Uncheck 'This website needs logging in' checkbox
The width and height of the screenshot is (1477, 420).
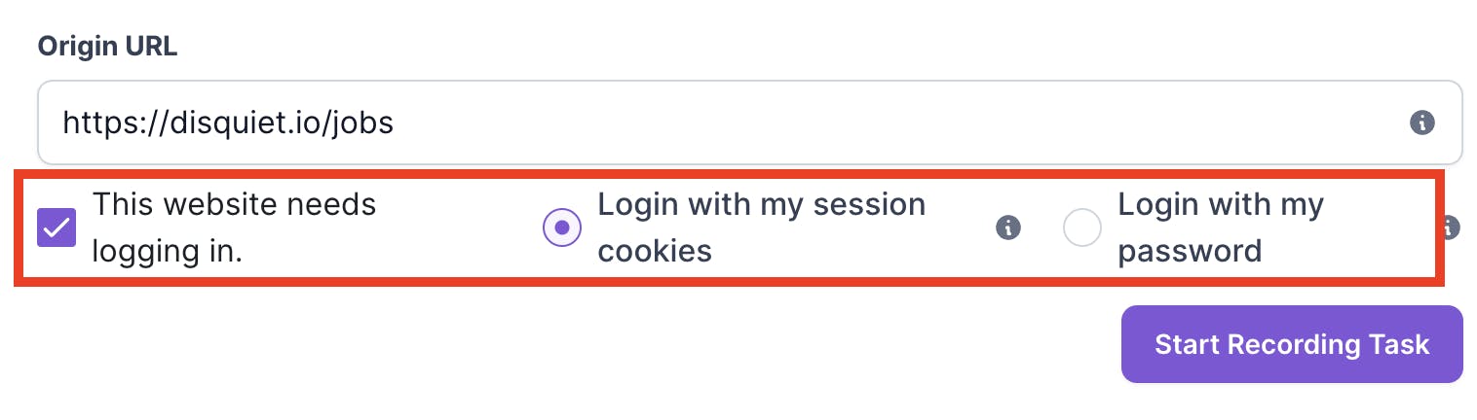(57, 228)
